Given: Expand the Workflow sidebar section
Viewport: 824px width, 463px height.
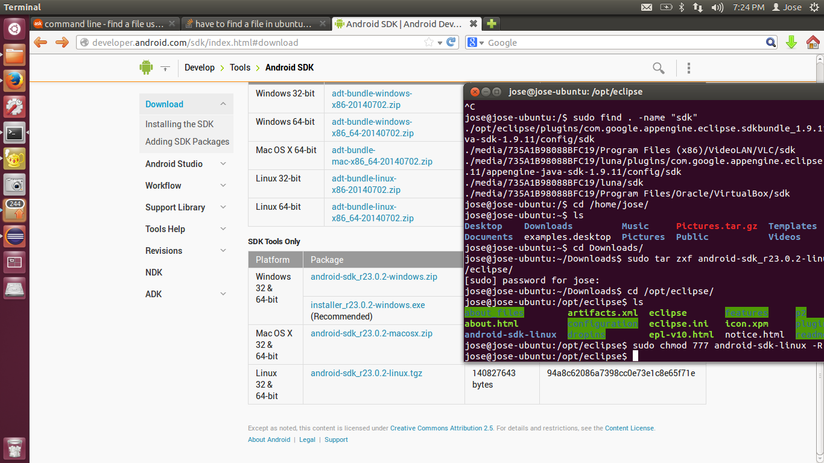Looking at the screenshot, I should click(x=223, y=186).
